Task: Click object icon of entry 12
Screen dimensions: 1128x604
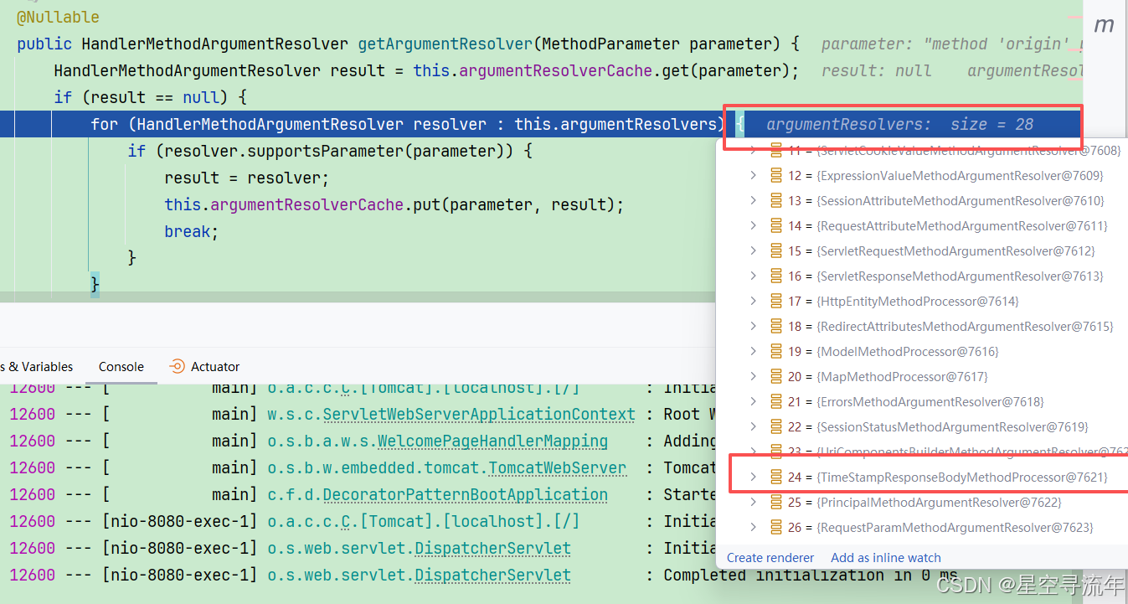Action: click(776, 175)
